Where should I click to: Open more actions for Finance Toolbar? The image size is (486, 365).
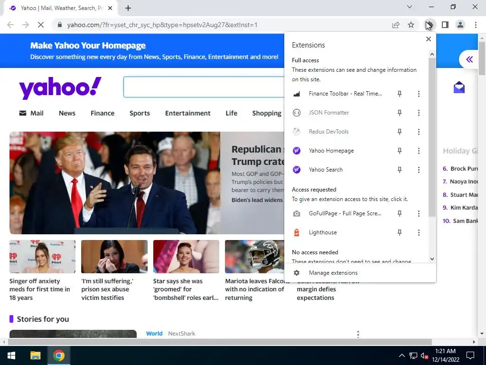tap(419, 94)
